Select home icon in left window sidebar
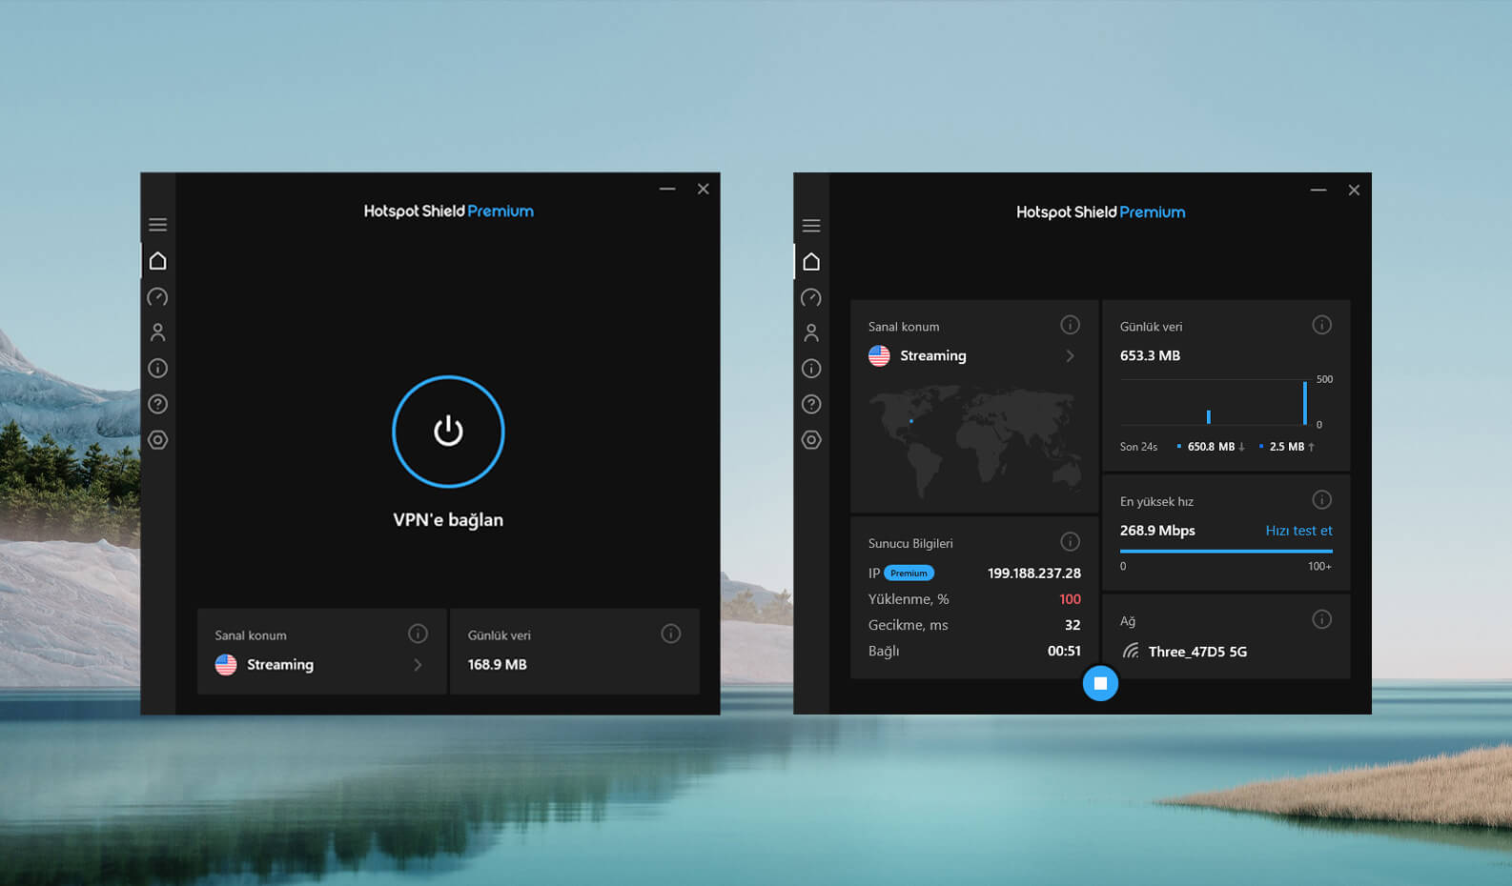The height and width of the screenshot is (886, 1512). point(158,261)
